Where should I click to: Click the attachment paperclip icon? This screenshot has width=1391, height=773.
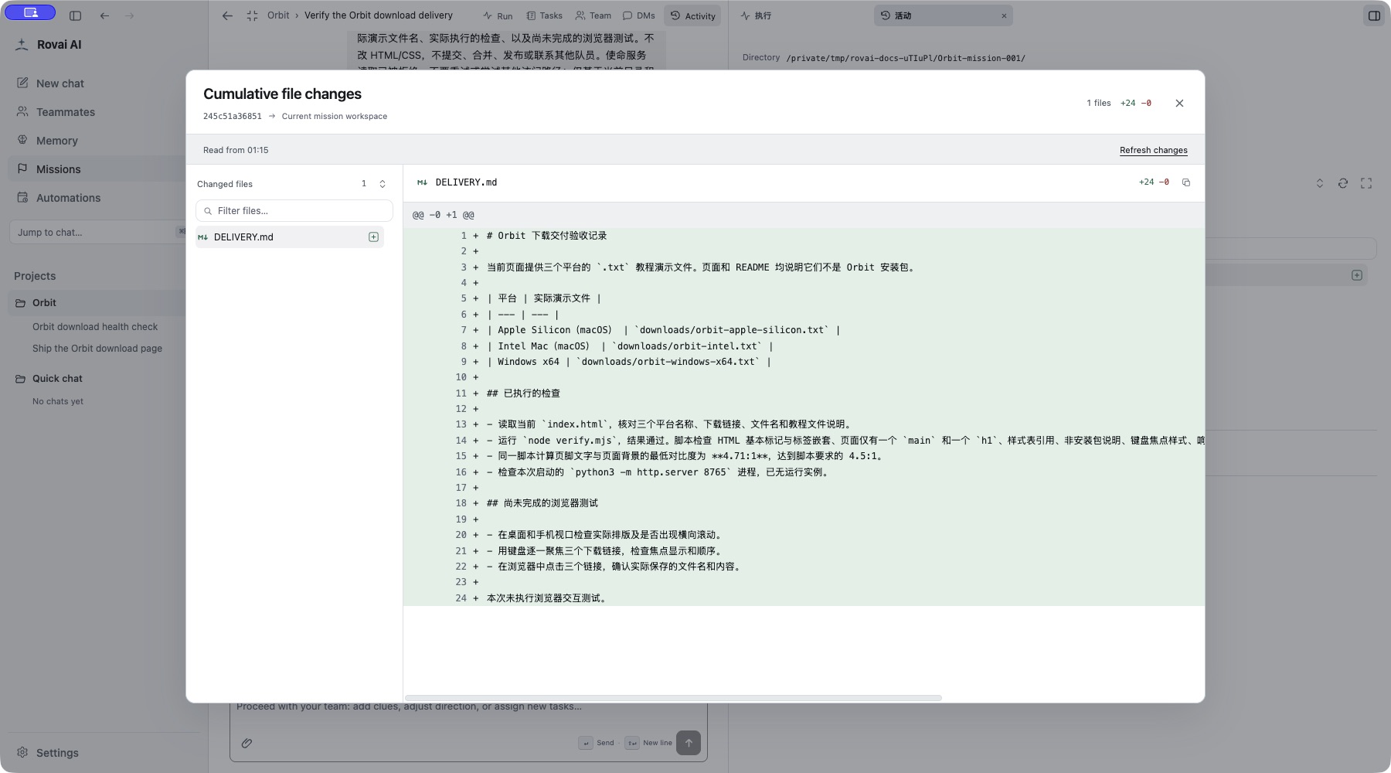[x=247, y=743]
